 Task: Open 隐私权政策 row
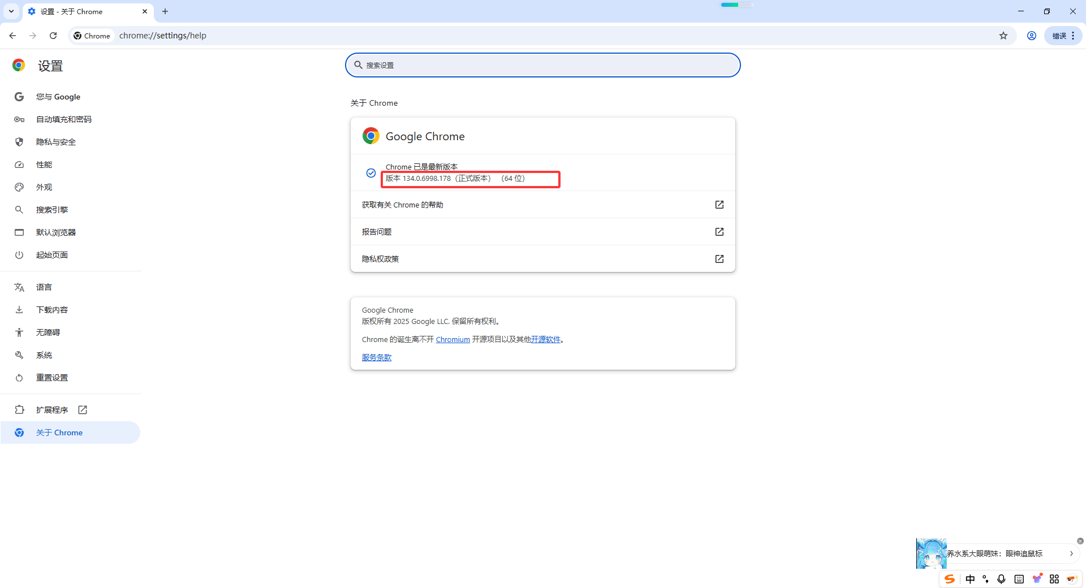pyautogui.click(x=543, y=259)
